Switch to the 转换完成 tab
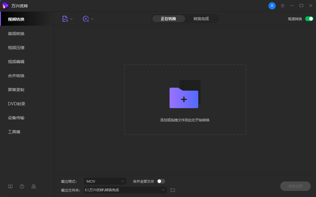Viewport: 316px width, 197px height. click(202, 18)
